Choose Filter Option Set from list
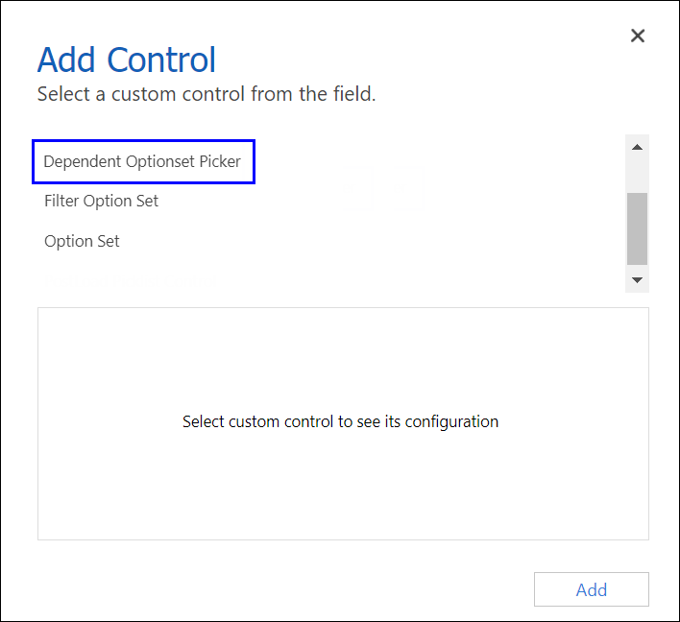Viewport: 680px width, 622px height. point(101,202)
